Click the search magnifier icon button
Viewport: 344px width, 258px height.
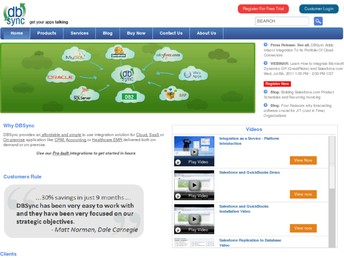point(318,21)
